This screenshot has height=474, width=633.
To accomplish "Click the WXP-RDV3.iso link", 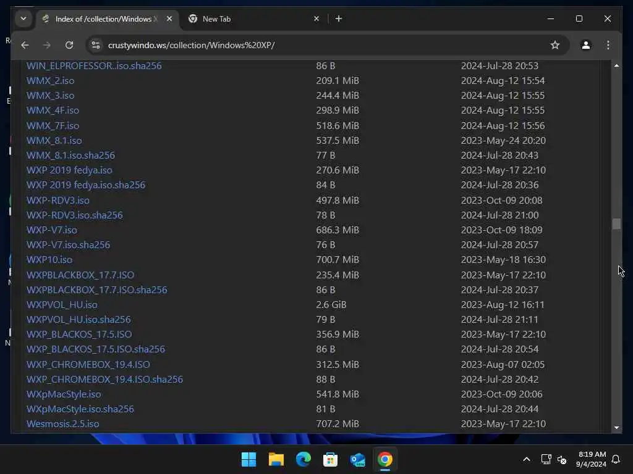I will [58, 201].
